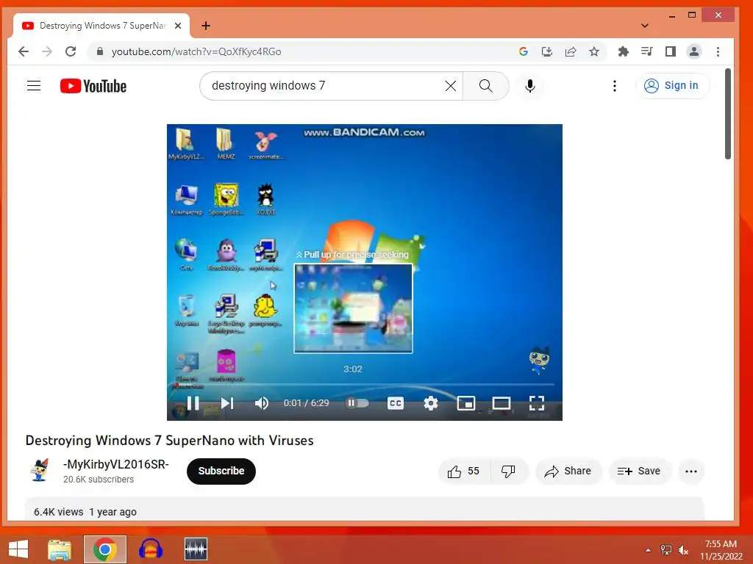Pause the video playback
Image resolution: width=753 pixels, height=564 pixels.
pos(193,403)
